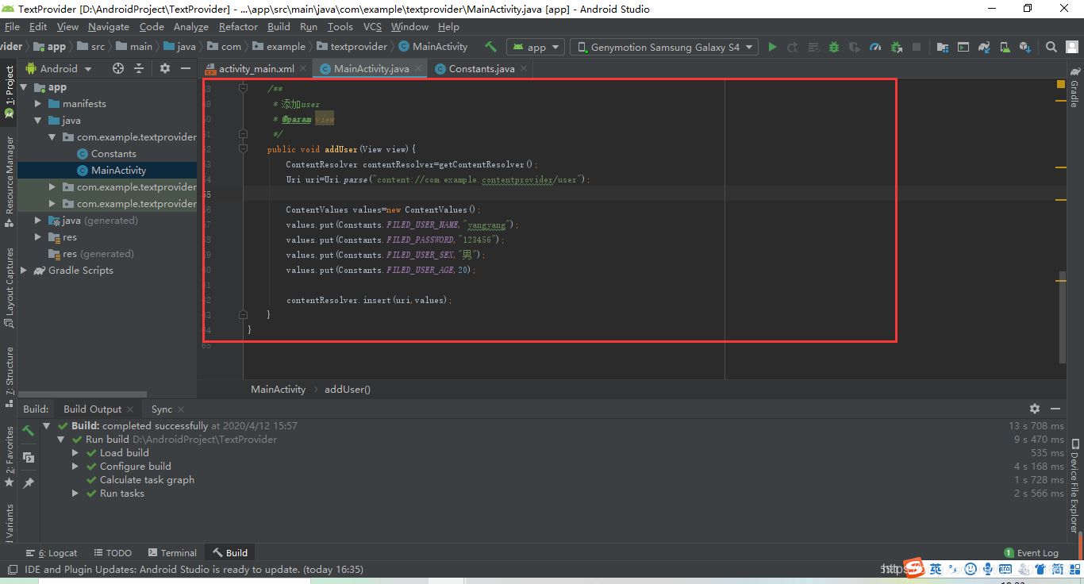1084x584 pixels.
Task: Close the MainActivity.java tab
Action: 418,69
